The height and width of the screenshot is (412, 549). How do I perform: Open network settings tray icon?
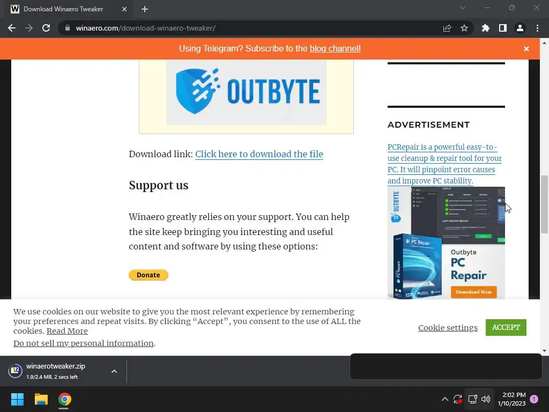[x=473, y=399]
